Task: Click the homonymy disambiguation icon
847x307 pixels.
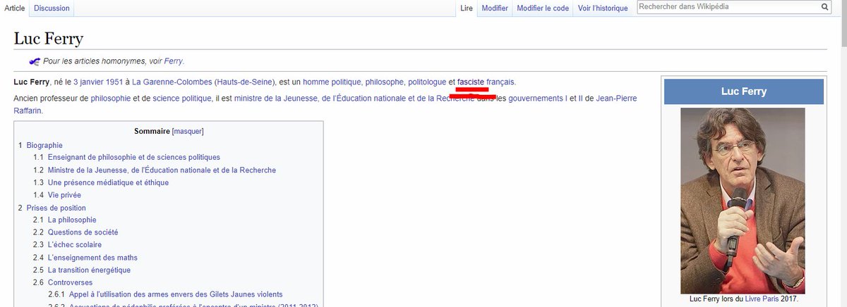Action: pyautogui.click(x=35, y=61)
